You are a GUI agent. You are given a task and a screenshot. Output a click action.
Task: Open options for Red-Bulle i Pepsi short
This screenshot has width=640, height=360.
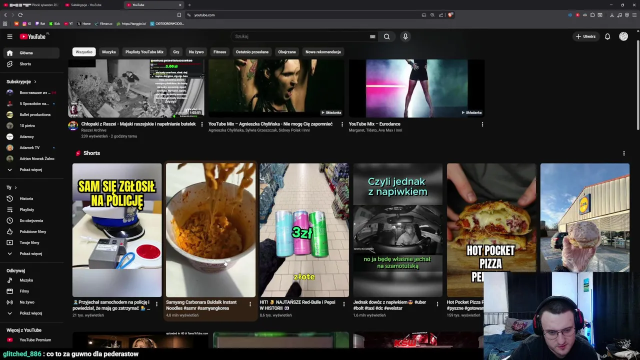[343, 304]
